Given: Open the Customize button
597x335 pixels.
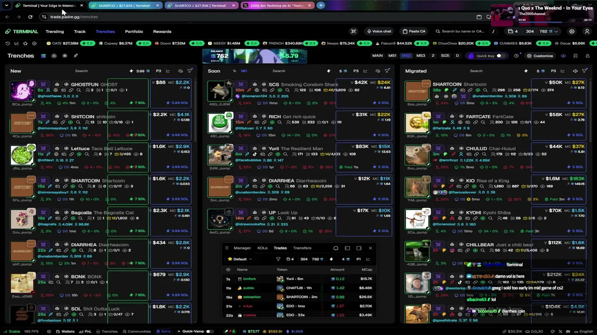Looking at the screenshot, I should point(540,56).
